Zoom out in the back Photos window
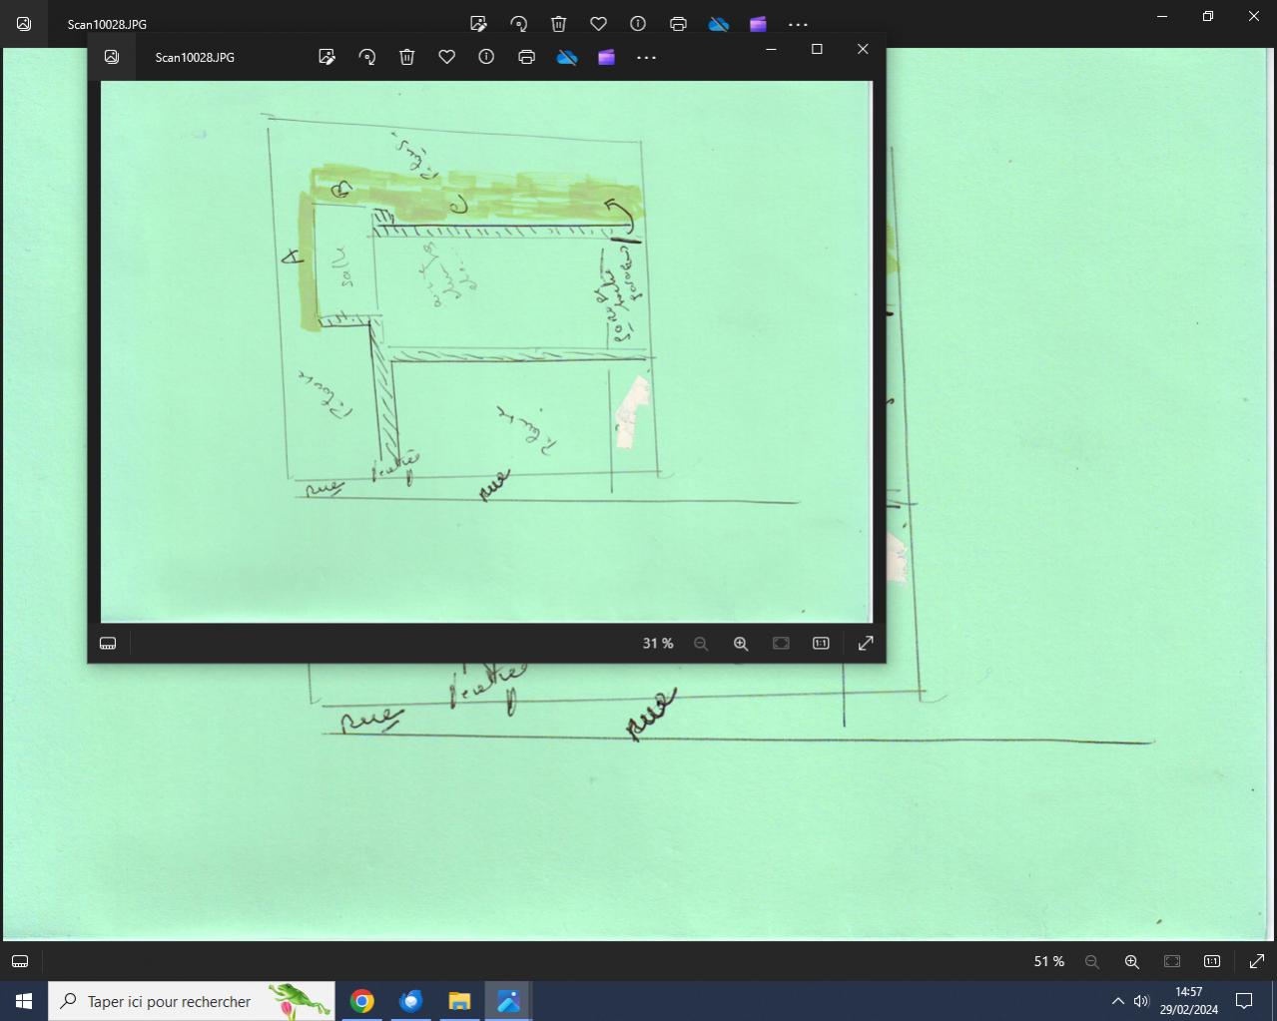The height and width of the screenshot is (1021, 1277). [x=1092, y=961]
